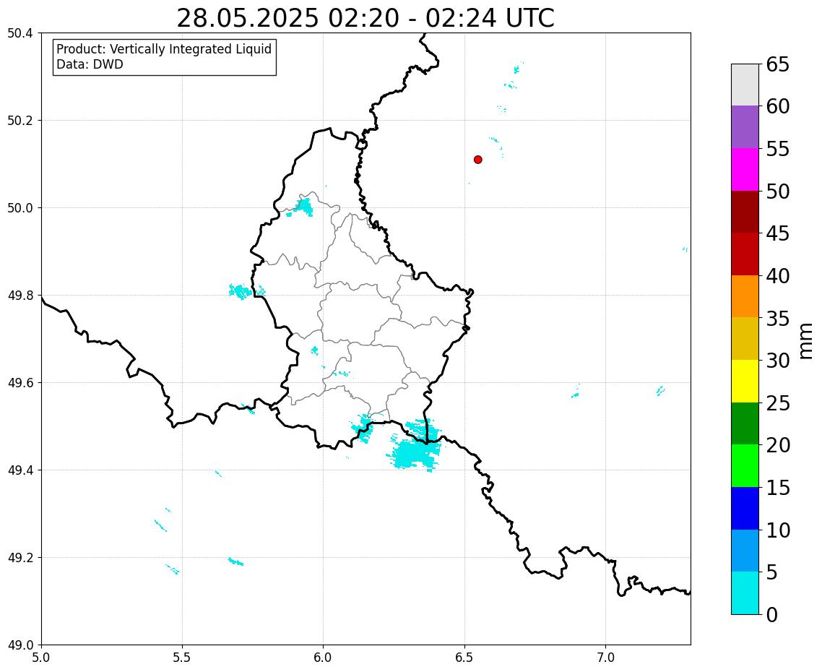822x672 pixels.
Task: Click the longitude axis label 6.0
Action: [323, 658]
